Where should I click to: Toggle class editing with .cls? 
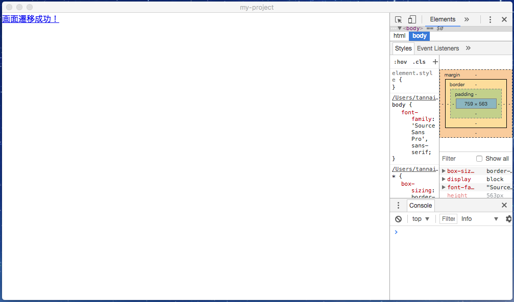tap(419, 61)
